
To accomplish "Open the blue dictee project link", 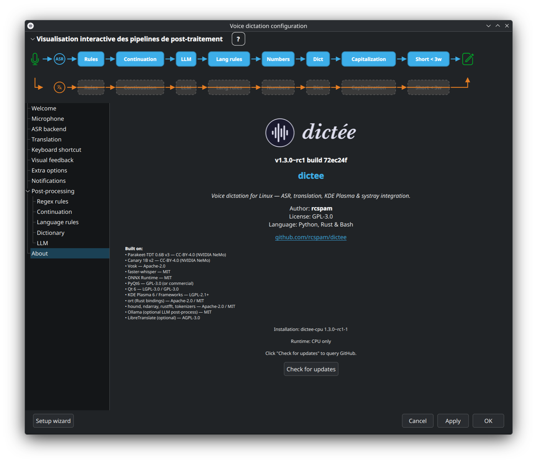I will coord(311,176).
